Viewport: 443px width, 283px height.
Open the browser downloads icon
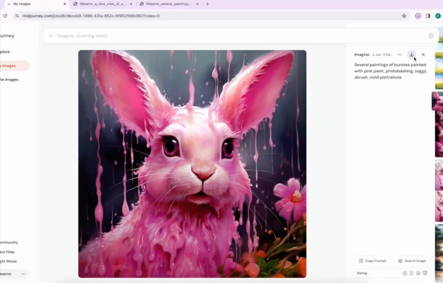pos(418,16)
